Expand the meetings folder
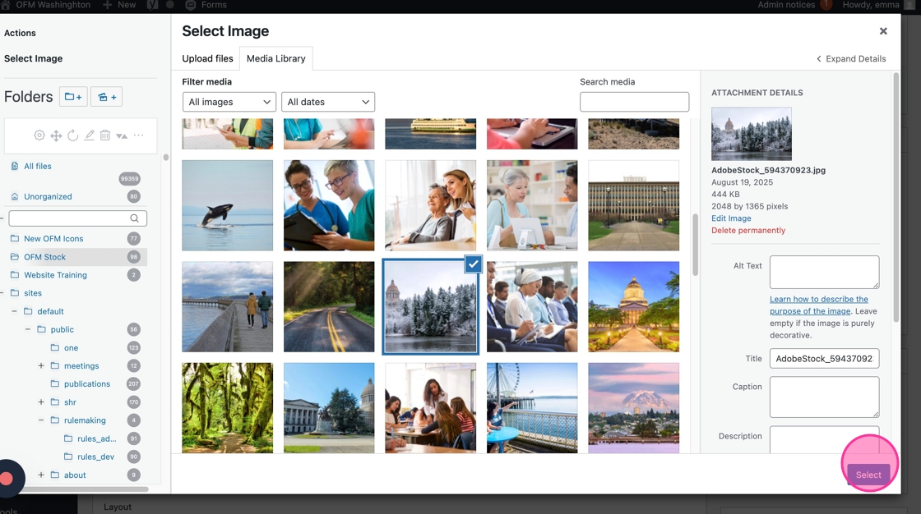 [41, 365]
